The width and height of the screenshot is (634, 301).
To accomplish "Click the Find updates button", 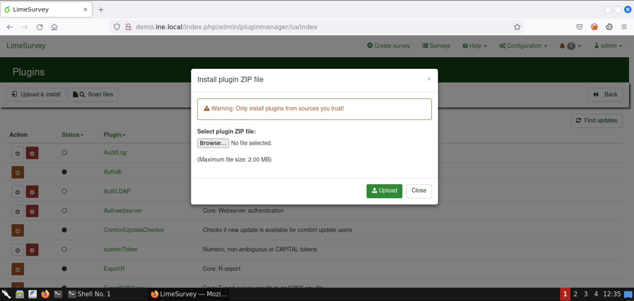I will click(x=596, y=121).
